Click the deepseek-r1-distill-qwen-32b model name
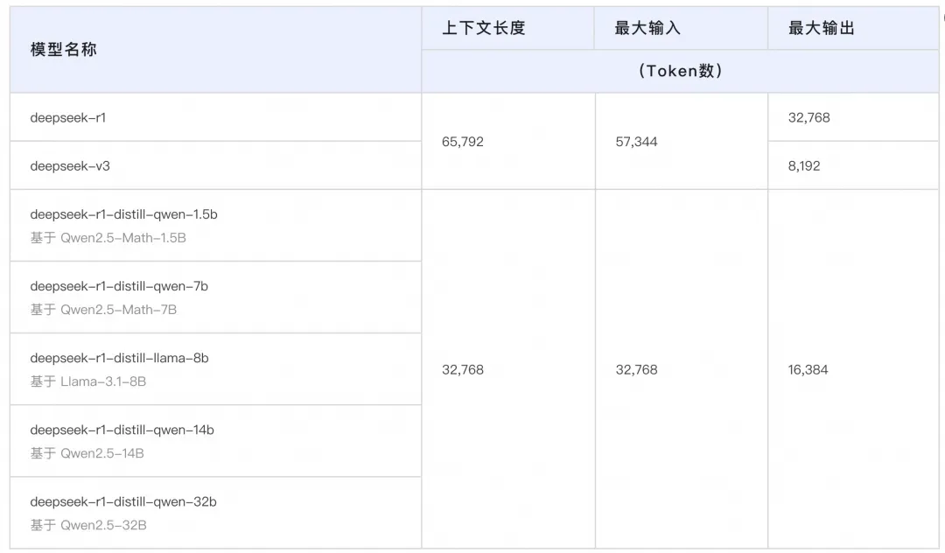The width and height of the screenshot is (945, 553). pyautogui.click(x=123, y=501)
